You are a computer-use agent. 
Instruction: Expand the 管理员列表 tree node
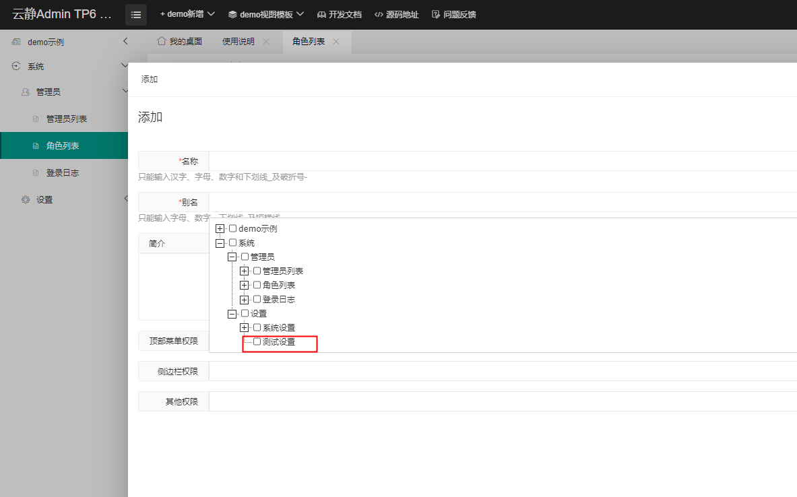point(245,271)
